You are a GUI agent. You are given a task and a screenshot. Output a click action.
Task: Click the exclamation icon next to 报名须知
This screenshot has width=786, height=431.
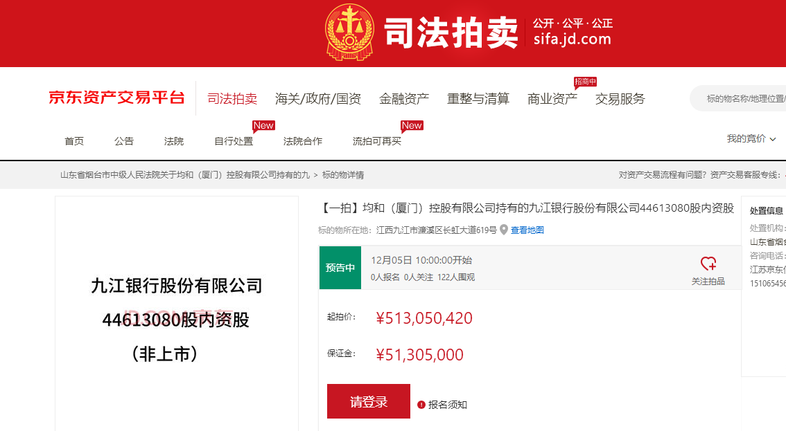pyautogui.click(x=421, y=405)
